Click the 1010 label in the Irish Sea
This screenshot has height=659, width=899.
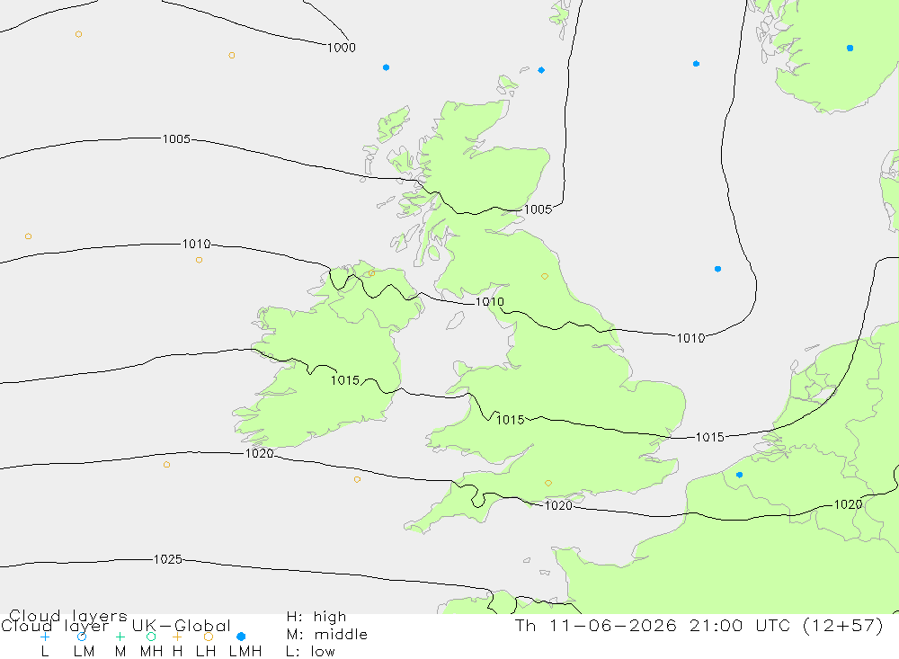point(490,302)
